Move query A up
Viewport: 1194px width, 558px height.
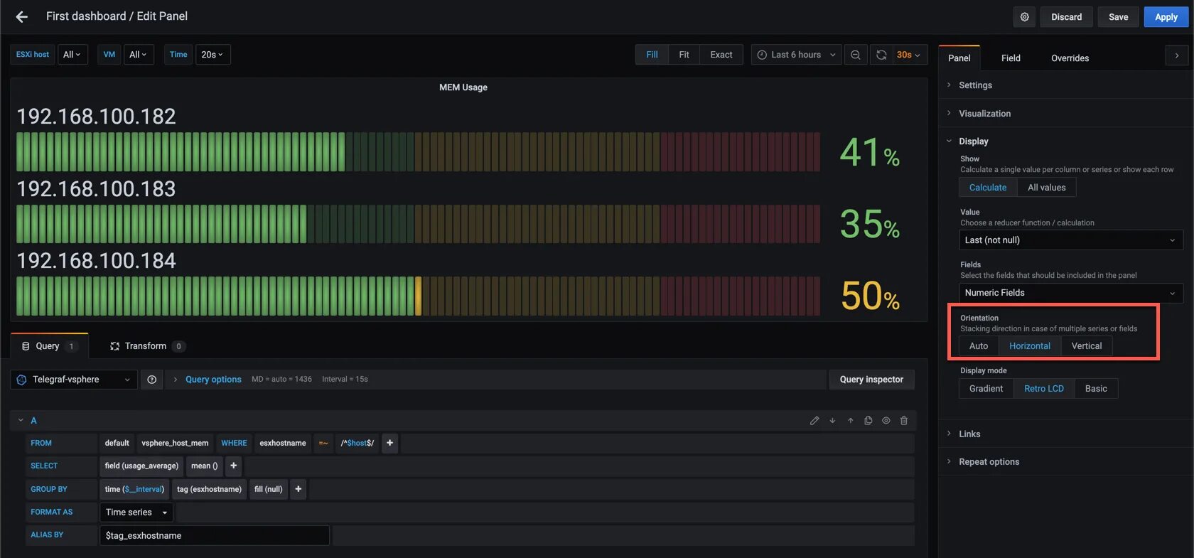point(850,421)
